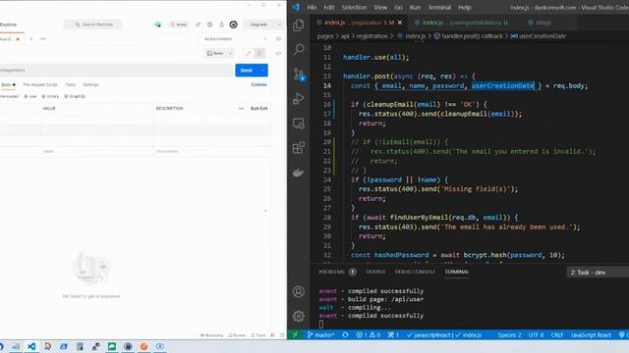Close the index.js registration editor tab
Viewport: 629px width, 353px height.
click(400, 23)
